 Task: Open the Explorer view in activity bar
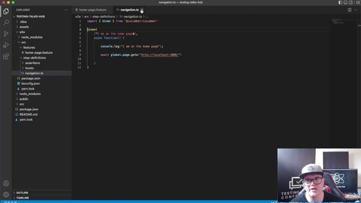pyautogui.click(x=6, y=11)
